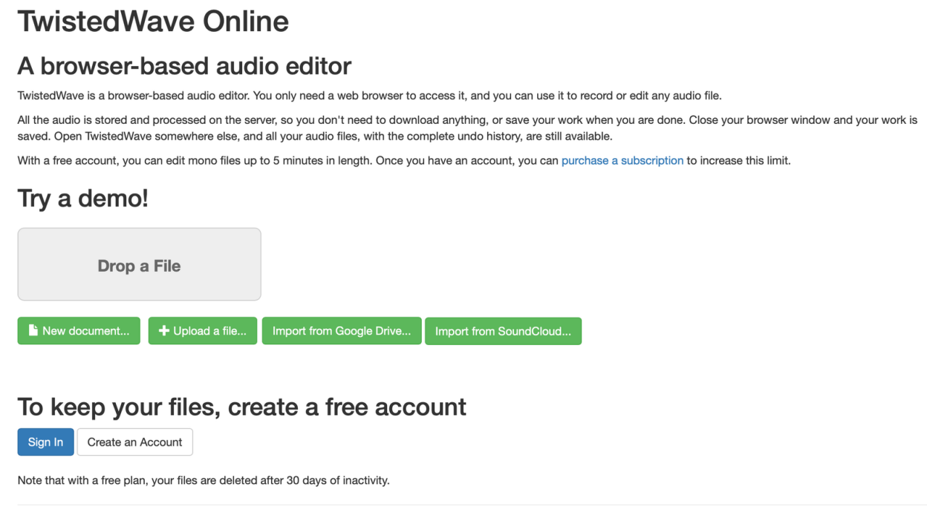
Task: Open the purchase a subscription link
Action: click(x=622, y=160)
